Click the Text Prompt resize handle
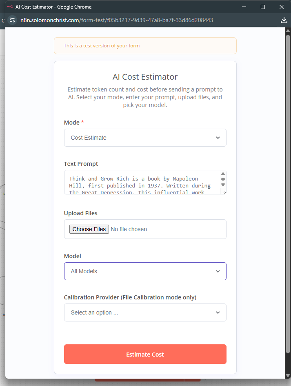The width and height of the screenshot is (291, 386). pos(224,191)
